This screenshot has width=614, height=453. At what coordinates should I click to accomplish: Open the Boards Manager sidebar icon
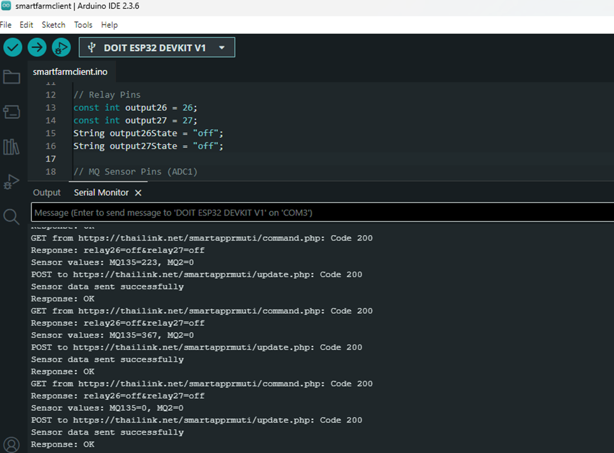pos(11,112)
